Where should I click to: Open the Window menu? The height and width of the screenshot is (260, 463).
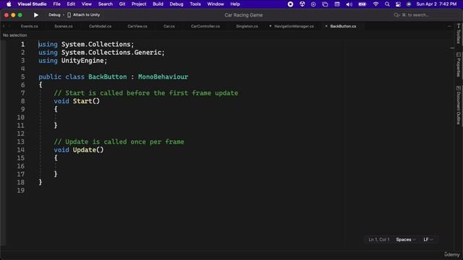(216, 4)
